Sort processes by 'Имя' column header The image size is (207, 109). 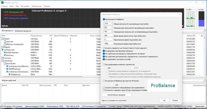(16, 36)
